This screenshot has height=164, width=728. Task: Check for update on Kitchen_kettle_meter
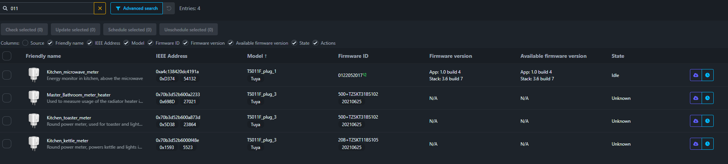point(696,144)
